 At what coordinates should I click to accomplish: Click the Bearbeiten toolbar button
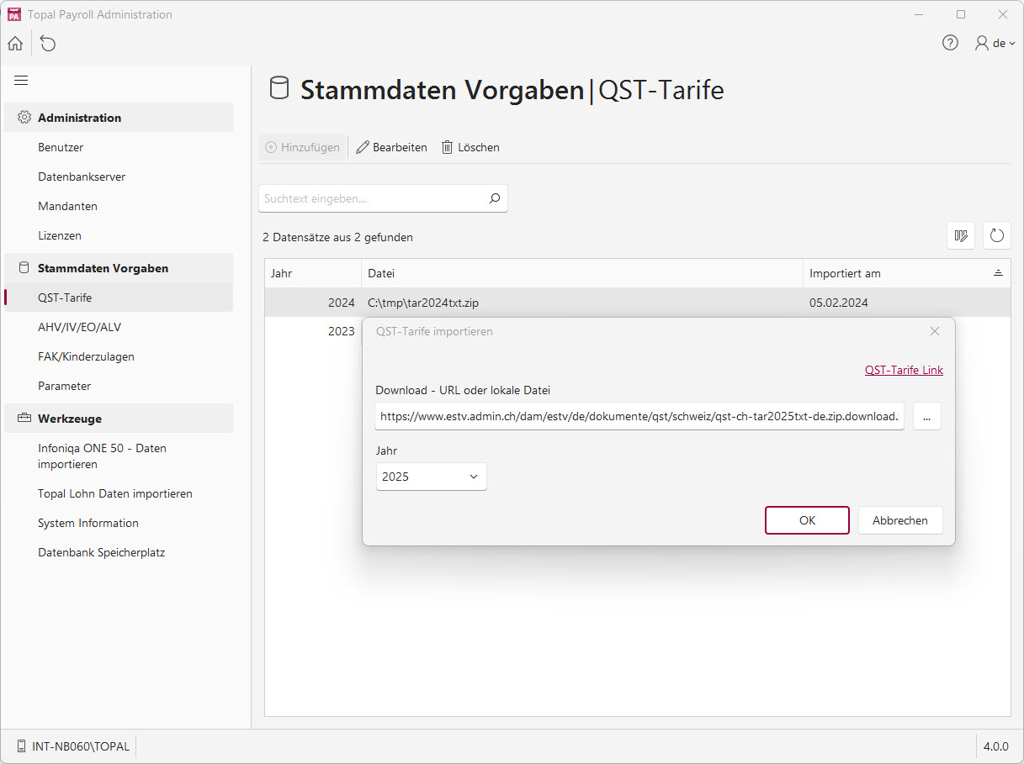click(391, 147)
